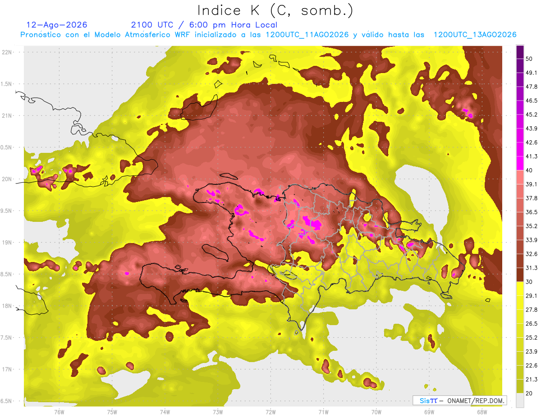The width and height of the screenshot is (541, 418).
Task: Click the '42.6' legend value
Action: point(532,142)
